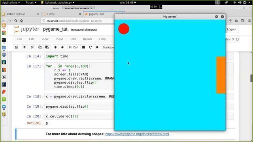This screenshot has width=253, height=142.
Task: Launch the terminal icon in the left dock
Action: click(x=4, y=40)
